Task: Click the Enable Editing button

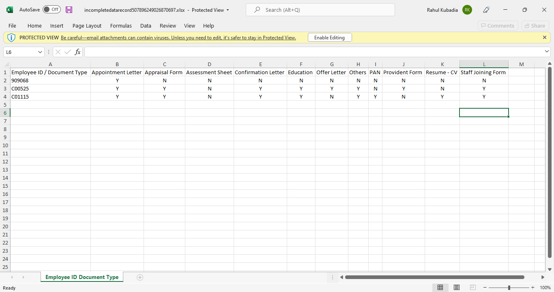Action: (330, 37)
